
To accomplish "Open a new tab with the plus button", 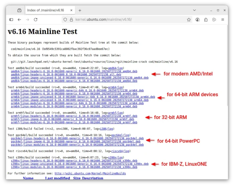I will 80,10.
